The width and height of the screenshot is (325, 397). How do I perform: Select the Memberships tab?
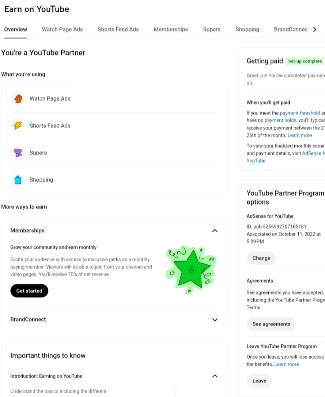(171, 29)
